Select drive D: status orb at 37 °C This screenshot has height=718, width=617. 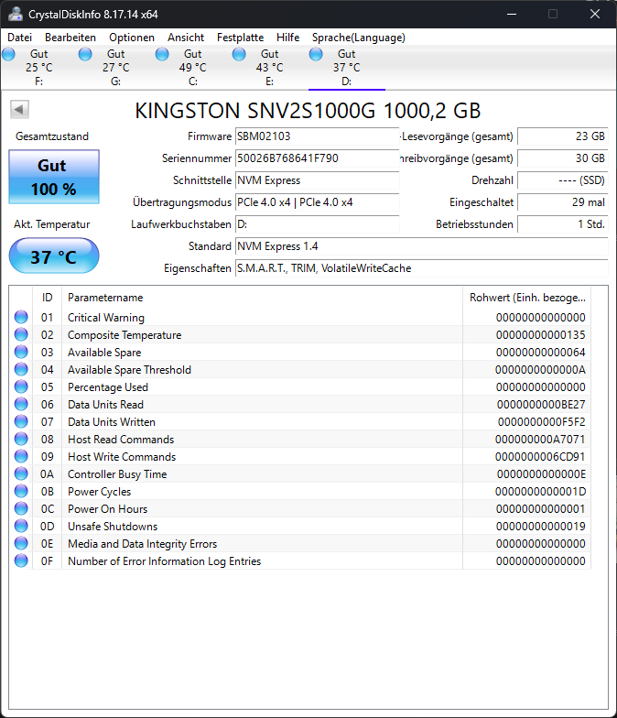point(316,55)
